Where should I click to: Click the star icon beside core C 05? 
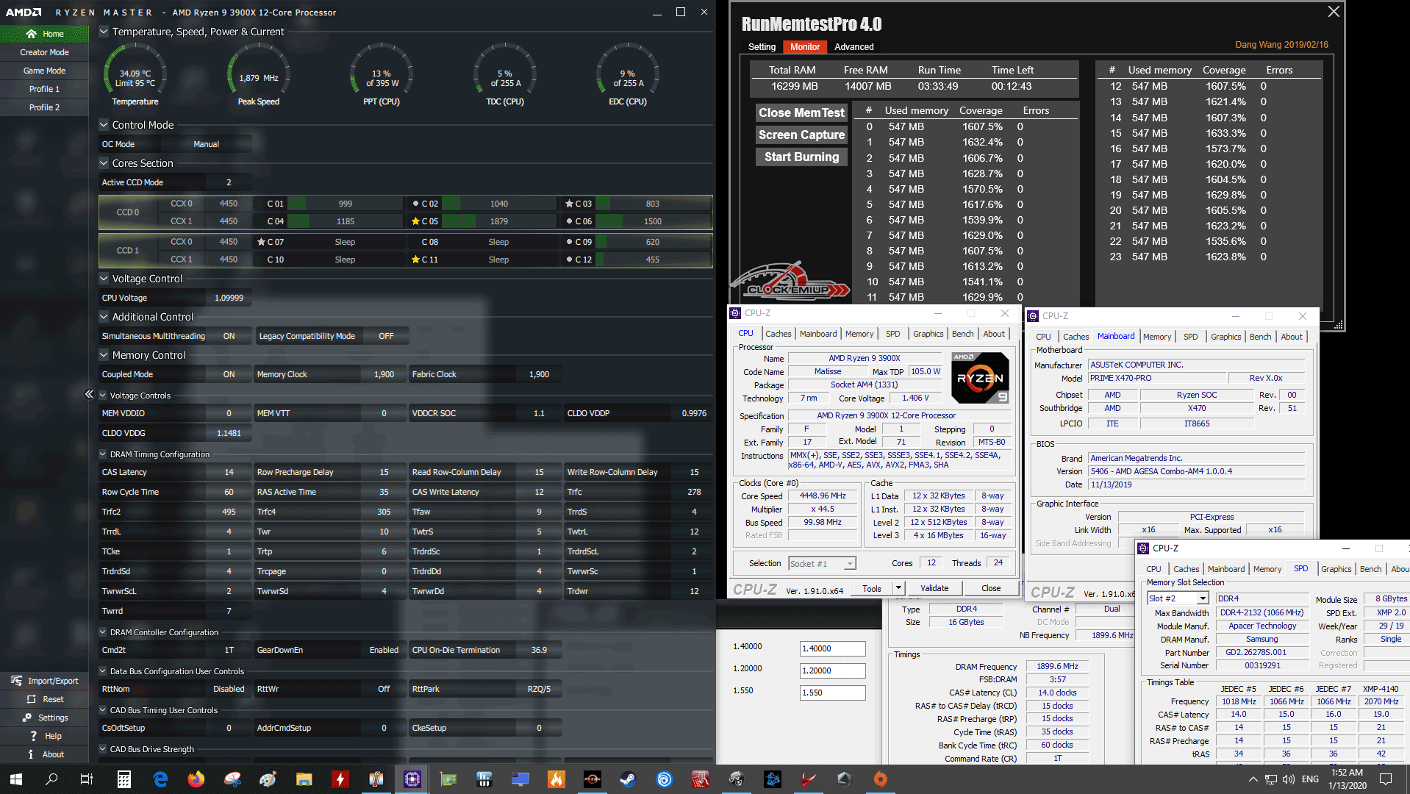[415, 221]
